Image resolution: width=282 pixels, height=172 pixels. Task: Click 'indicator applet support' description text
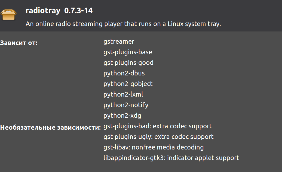click(x=203, y=158)
